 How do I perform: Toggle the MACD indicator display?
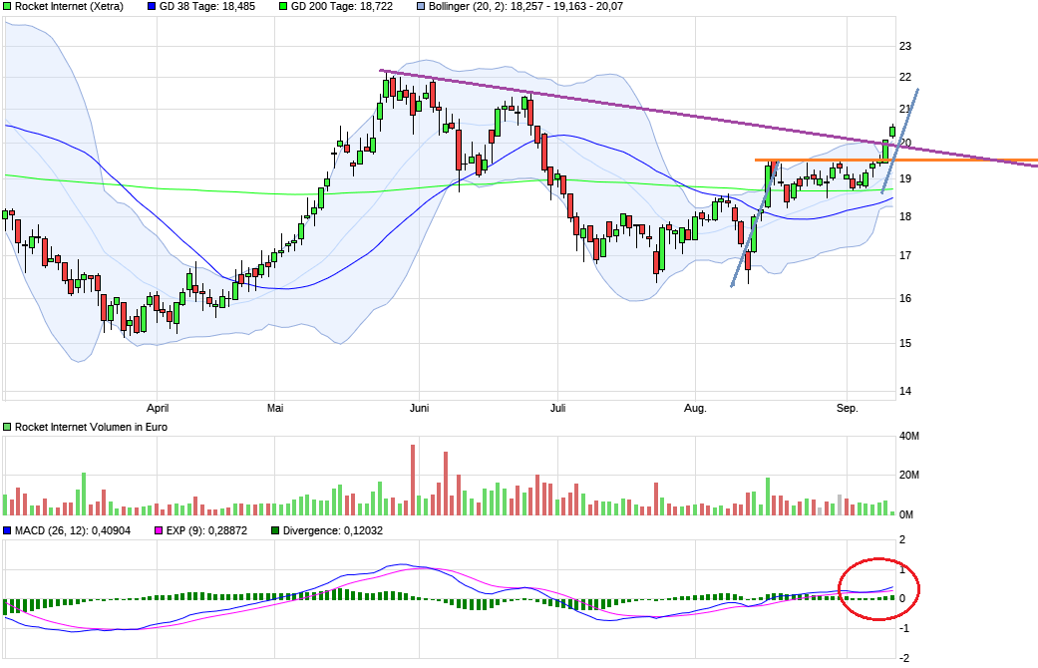(x=8, y=529)
